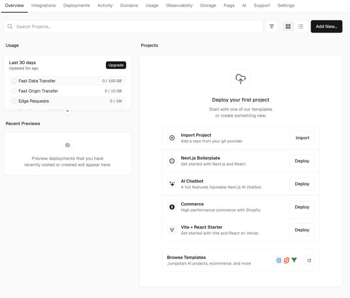
Task: Click the Import Project plus icon
Action: coord(172,138)
